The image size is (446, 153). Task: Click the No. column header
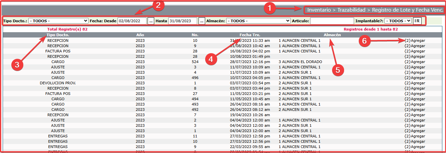point(195,35)
